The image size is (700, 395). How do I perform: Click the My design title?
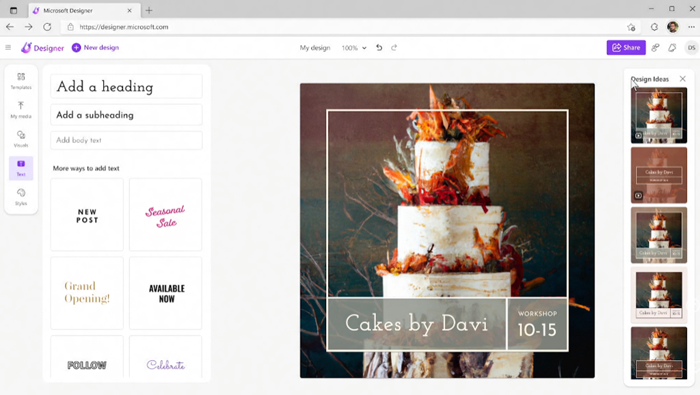coord(314,48)
